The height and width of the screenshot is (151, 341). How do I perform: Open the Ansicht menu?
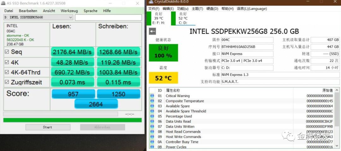pos(49,11)
